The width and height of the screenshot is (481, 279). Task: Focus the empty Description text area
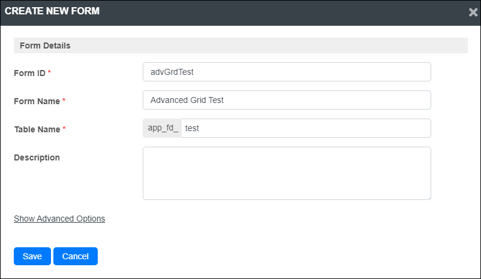tap(287, 174)
